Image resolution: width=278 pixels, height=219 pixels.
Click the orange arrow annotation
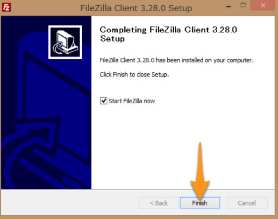[x=200, y=171]
